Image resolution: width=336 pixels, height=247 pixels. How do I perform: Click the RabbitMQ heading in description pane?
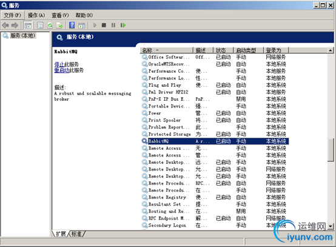pyautogui.click(x=66, y=52)
